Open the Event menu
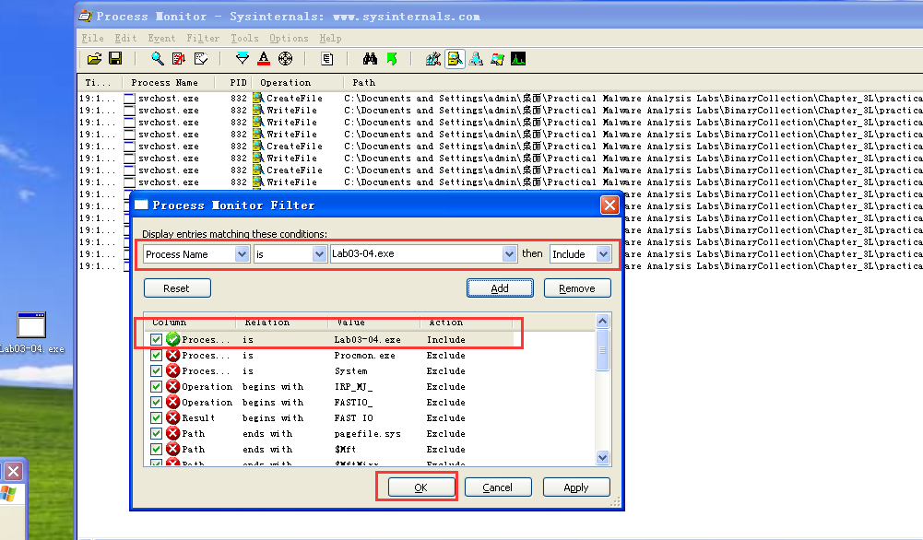Viewport: 923px width, 540px height. pyautogui.click(x=161, y=38)
